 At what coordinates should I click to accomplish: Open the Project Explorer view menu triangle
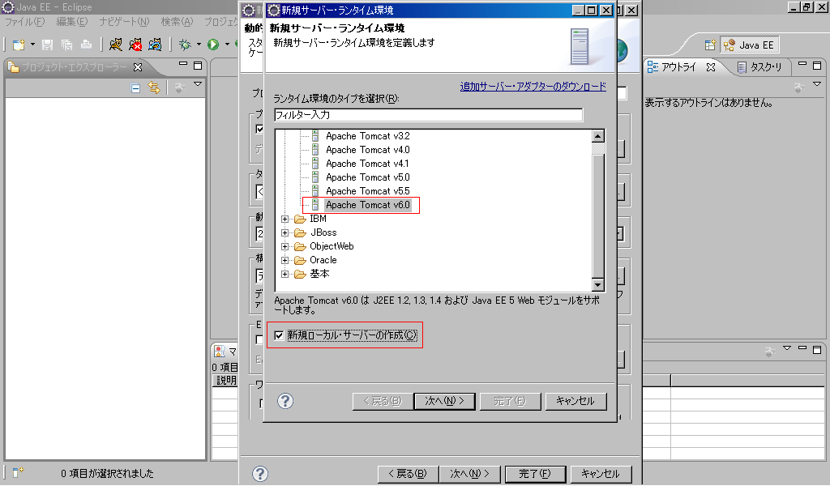click(198, 84)
